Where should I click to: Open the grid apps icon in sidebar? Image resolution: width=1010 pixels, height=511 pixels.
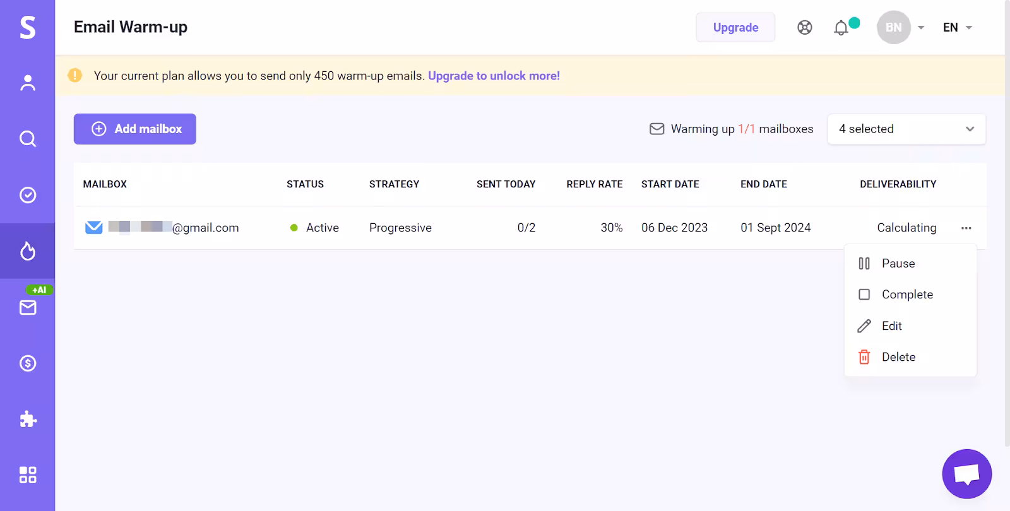tap(27, 474)
